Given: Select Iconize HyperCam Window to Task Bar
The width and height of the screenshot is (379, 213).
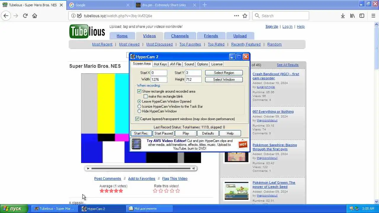Looking at the screenshot, I should (x=139, y=106).
